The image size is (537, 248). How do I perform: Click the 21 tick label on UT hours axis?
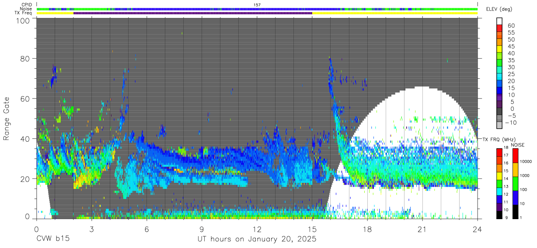(x=422, y=229)
